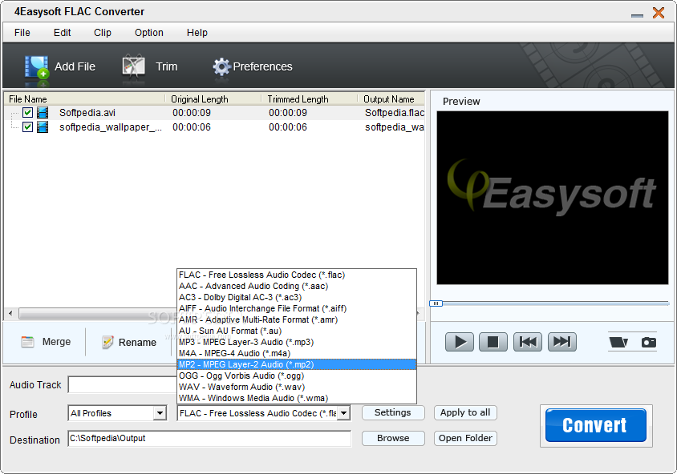The height and width of the screenshot is (474, 677).
Task: Click the Audio Track field
Action: [x=122, y=384]
